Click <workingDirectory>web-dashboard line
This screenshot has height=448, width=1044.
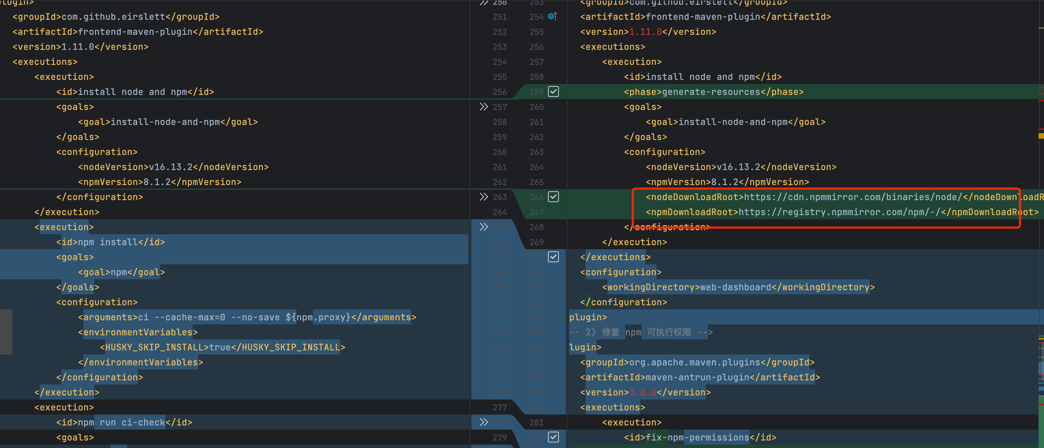point(738,287)
